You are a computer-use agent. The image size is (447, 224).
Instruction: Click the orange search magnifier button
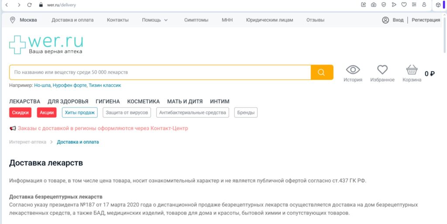[x=322, y=72]
